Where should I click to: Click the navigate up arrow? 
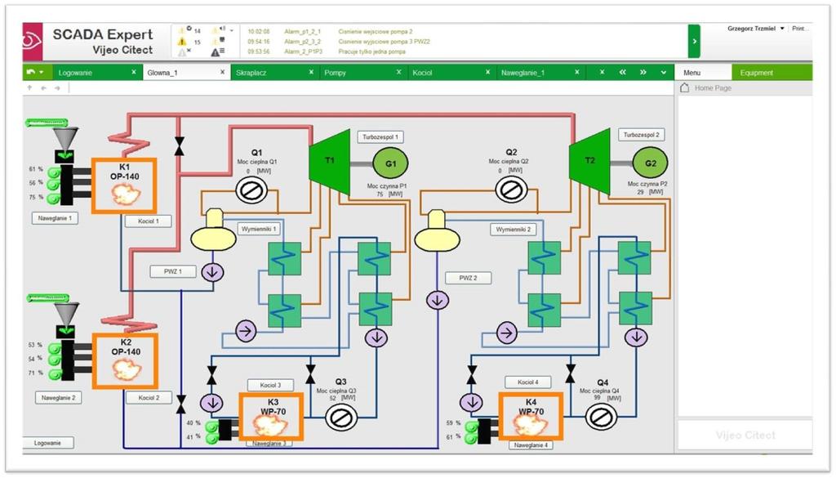point(30,87)
